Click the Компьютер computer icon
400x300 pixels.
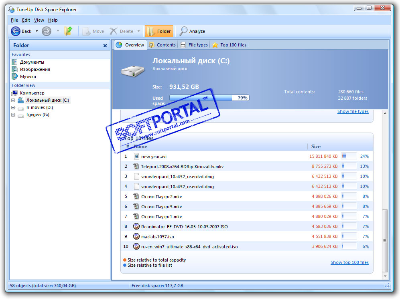(x=14, y=93)
